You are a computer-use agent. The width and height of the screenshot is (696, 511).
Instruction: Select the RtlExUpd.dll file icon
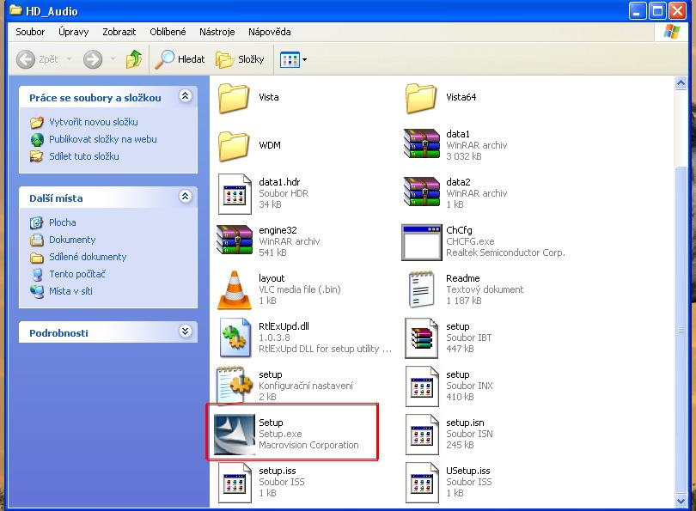click(x=235, y=338)
